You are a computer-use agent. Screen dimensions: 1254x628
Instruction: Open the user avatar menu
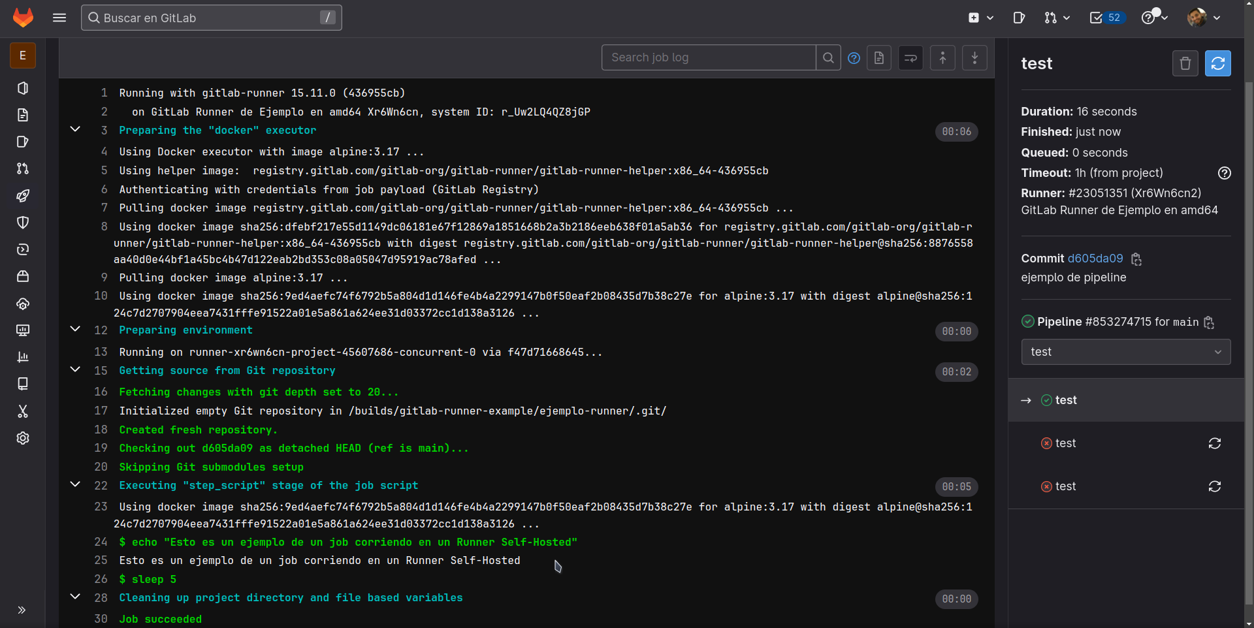click(x=1203, y=18)
